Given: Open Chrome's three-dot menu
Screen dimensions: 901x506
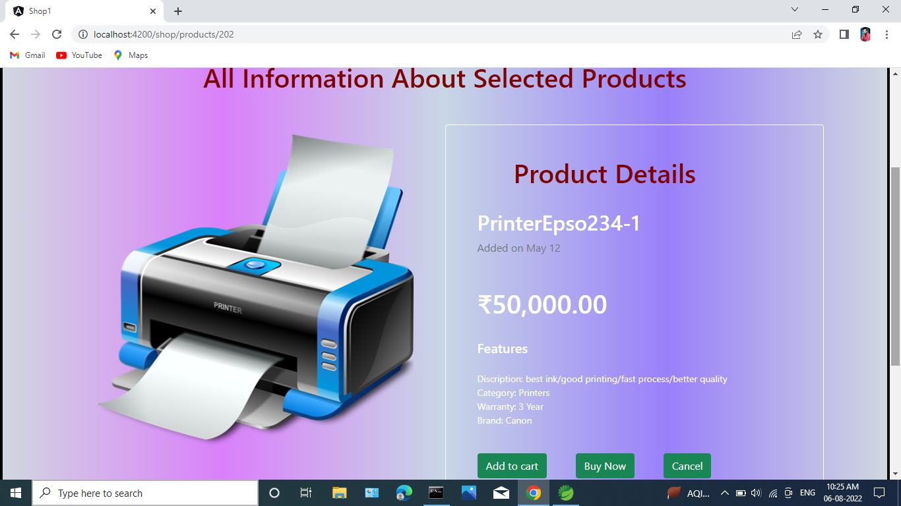Looking at the screenshot, I should click(886, 34).
